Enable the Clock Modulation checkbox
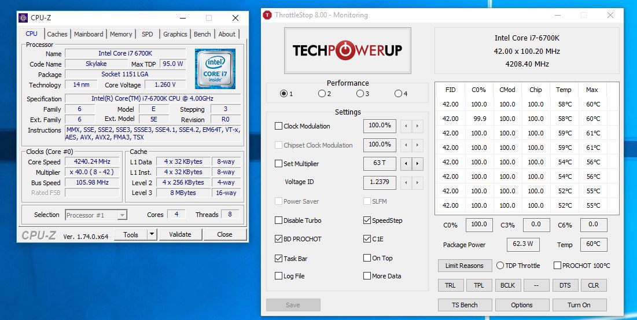The image size is (637, 320). pyautogui.click(x=278, y=126)
